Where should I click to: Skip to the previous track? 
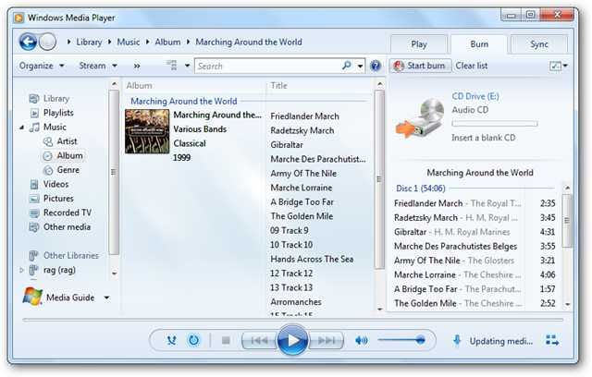click(259, 341)
